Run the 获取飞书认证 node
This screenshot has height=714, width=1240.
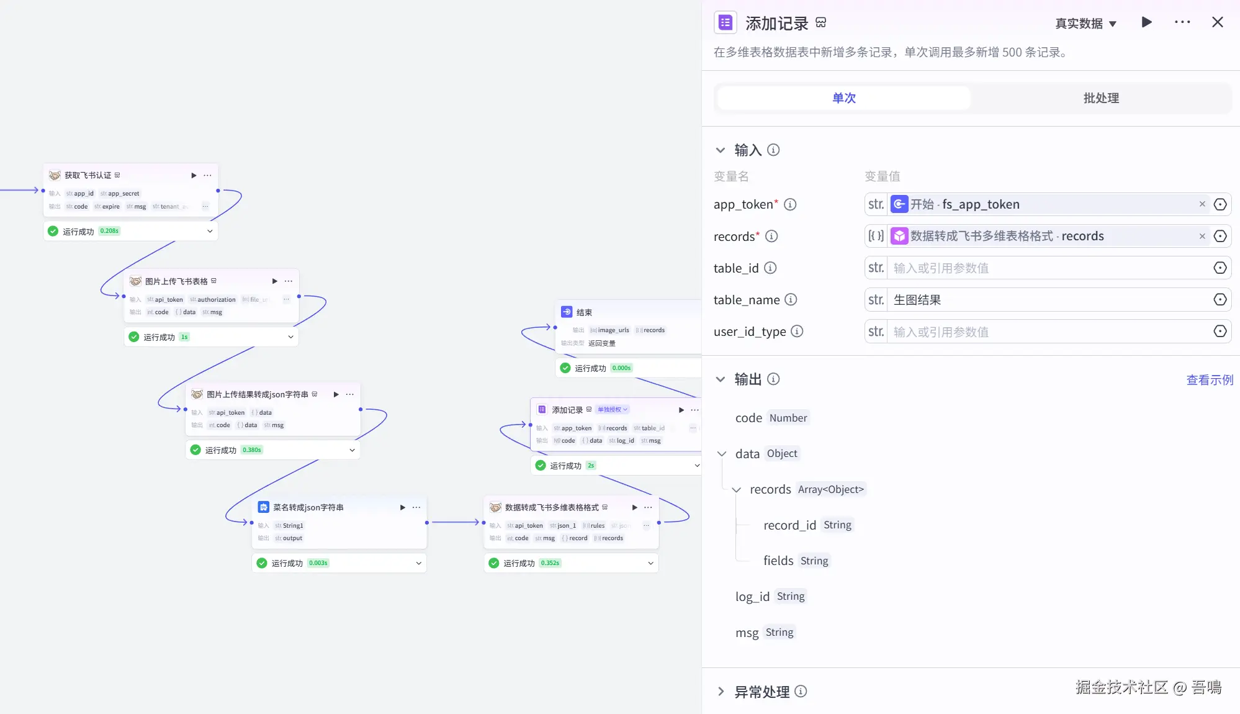[194, 176]
